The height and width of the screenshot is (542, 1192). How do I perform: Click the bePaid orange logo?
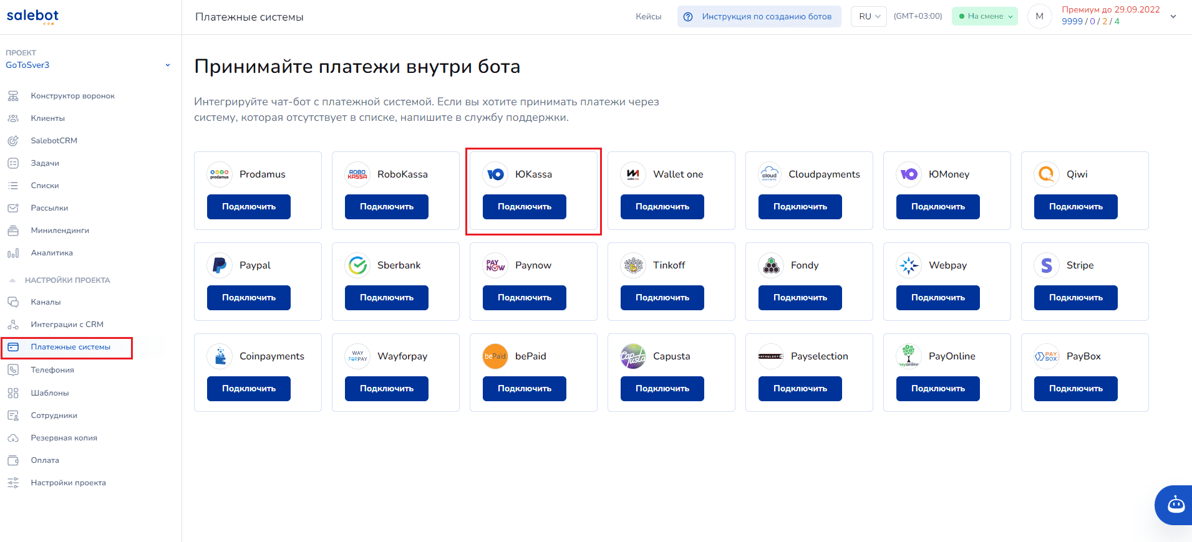[495, 356]
